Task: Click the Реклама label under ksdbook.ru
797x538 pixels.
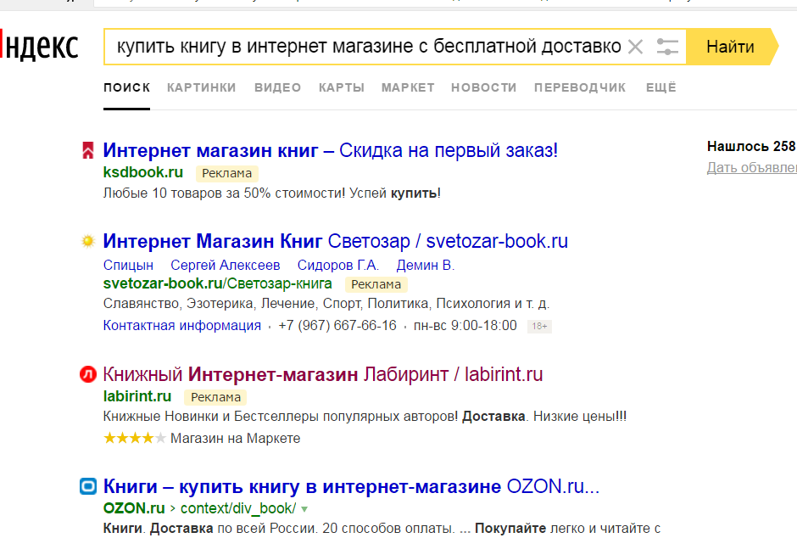Action: coord(226,173)
